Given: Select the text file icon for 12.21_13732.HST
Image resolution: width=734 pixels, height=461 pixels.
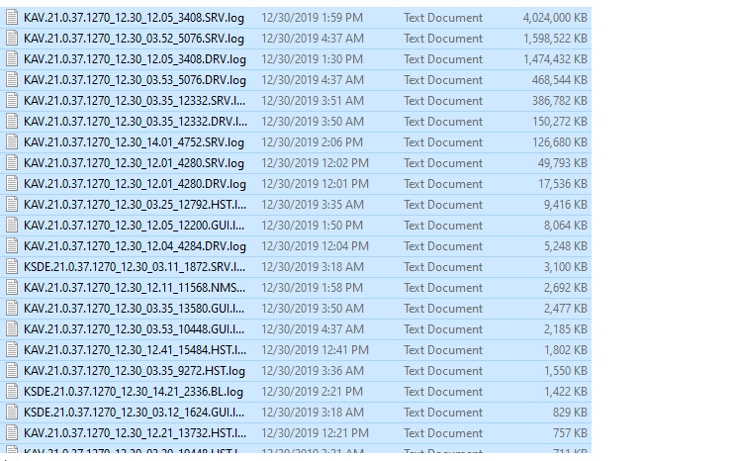Looking at the screenshot, I should [x=12, y=433].
